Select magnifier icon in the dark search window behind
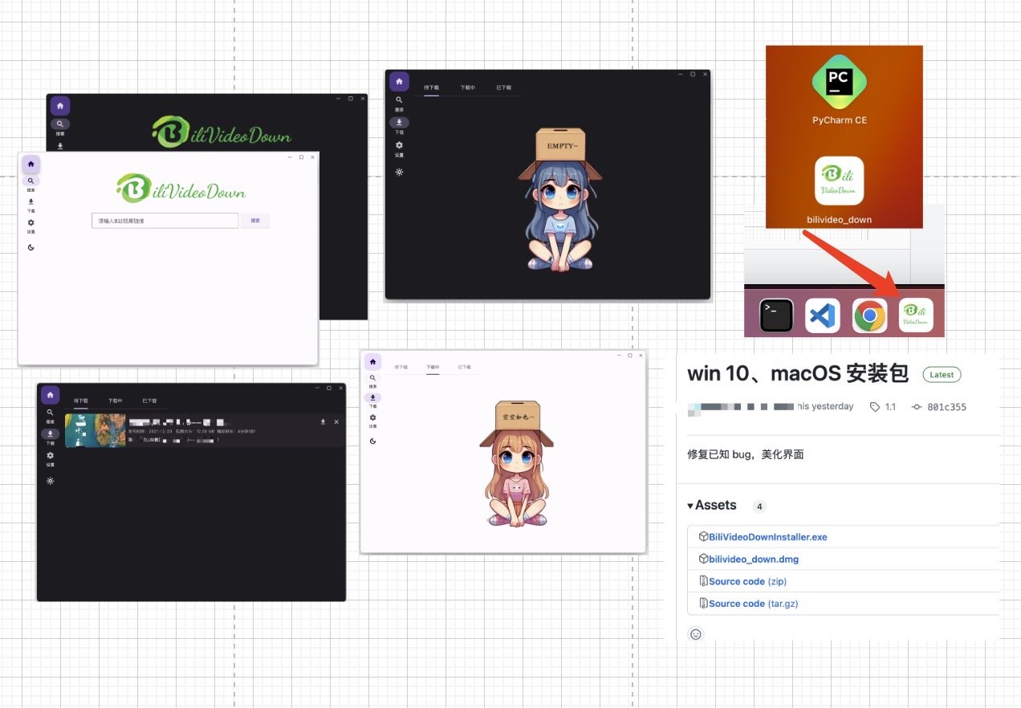 (60, 124)
